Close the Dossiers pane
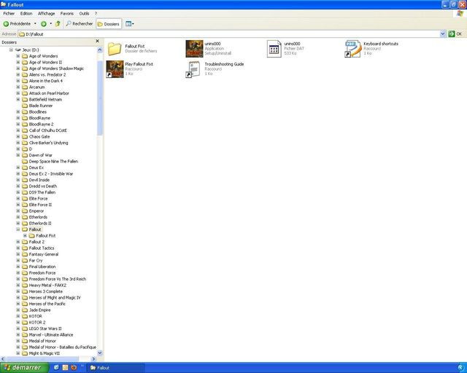 [97, 42]
